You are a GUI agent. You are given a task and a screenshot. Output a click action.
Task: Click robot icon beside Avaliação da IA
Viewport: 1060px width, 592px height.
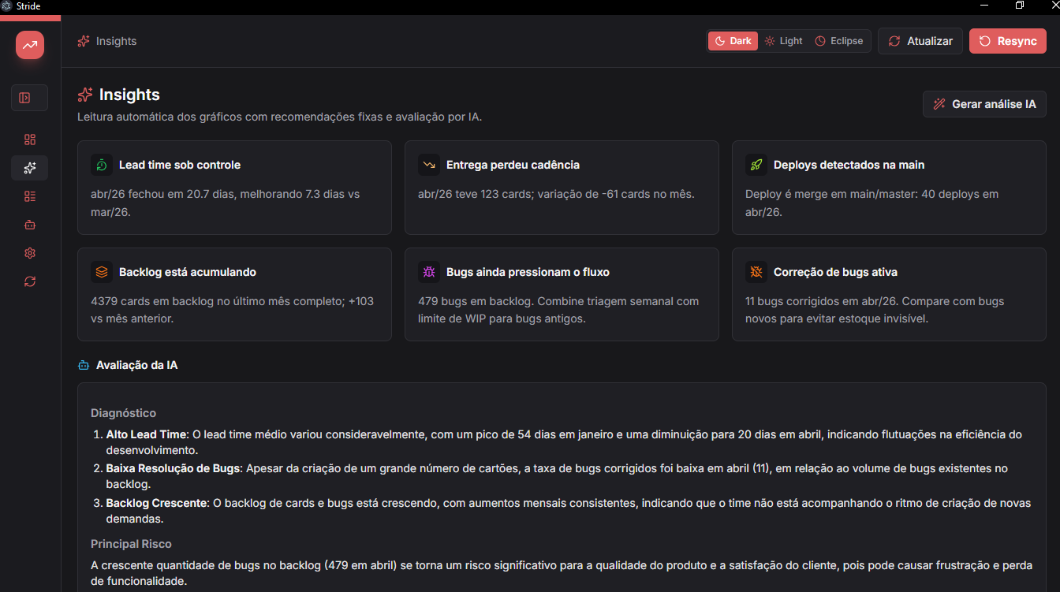click(84, 366)
